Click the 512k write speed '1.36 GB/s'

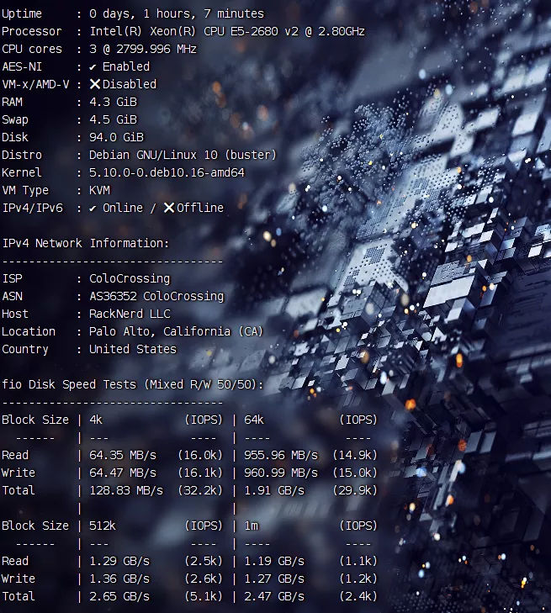tap(119, 579)
